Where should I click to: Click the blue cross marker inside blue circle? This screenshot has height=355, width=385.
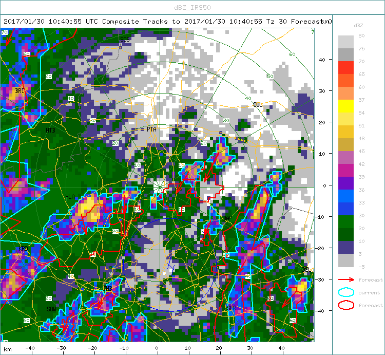tap(170, 265)
